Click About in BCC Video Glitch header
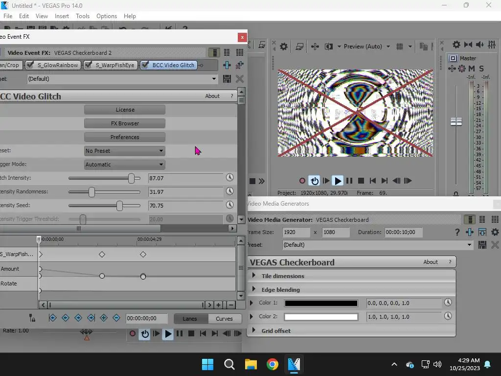This screenshot has height=376, width=501. tap(212, 96)
